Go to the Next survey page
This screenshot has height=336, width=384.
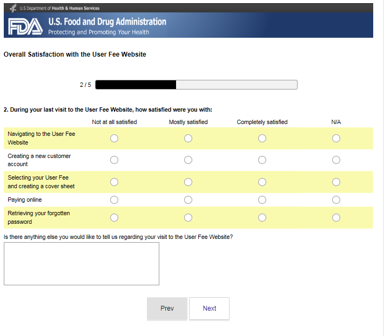209,308
